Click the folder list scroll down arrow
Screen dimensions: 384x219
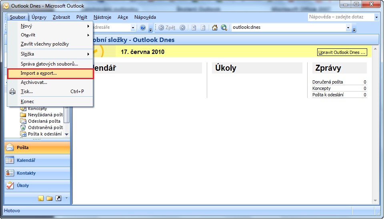tap(66, 134)
